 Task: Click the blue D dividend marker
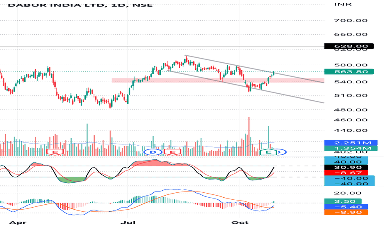coord(153,152)
